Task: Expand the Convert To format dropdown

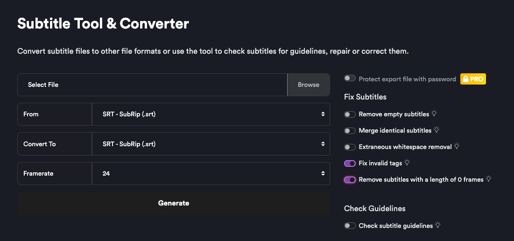Action: pyautogui.click(x=211, y=144)
